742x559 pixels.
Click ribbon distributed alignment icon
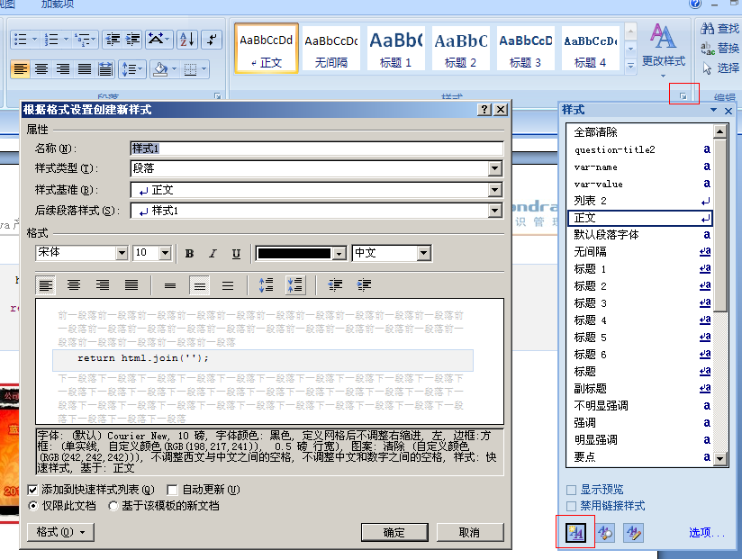pyautogui.click(x=105, y=69)
